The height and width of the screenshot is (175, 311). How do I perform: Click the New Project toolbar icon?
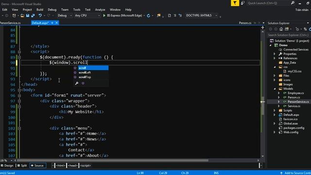[x=14, y=16]
